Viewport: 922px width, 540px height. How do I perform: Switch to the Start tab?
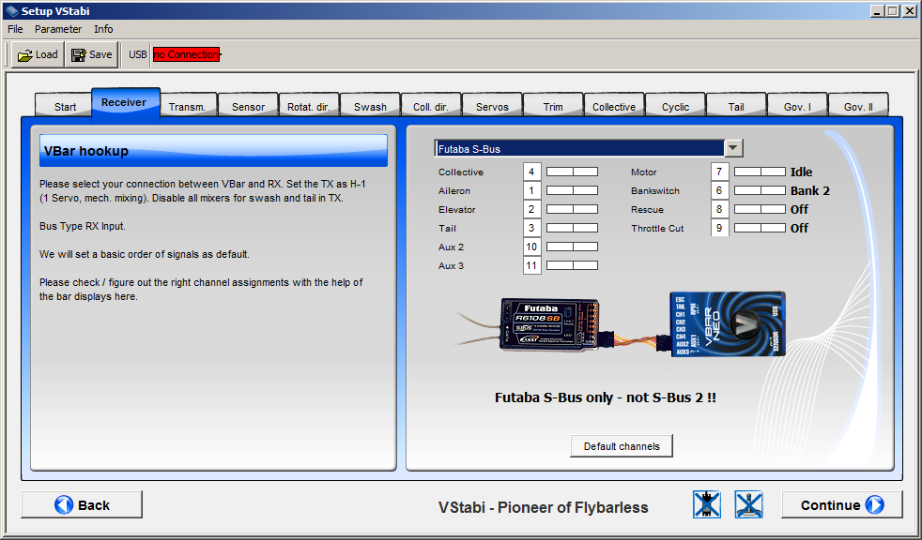point(66,106)
